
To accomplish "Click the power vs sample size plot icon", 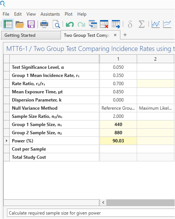I will click(x=156, y=24).
